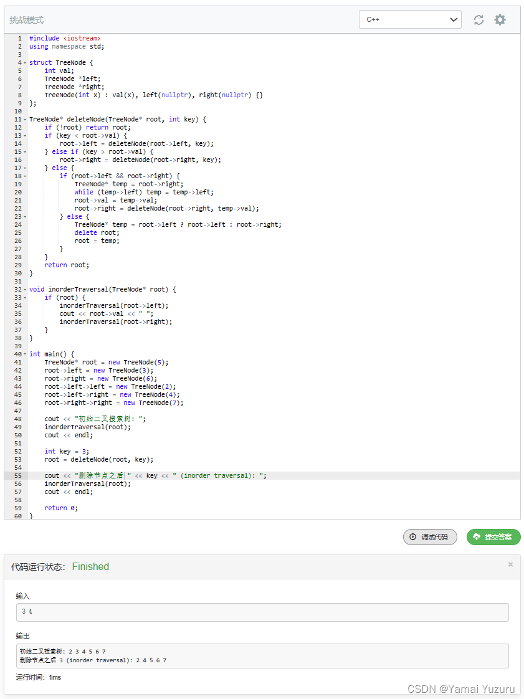The height and width of the screenshot is (699, 524).
Task: Click the 调试代码 debug button
Action: click(430, 537)
